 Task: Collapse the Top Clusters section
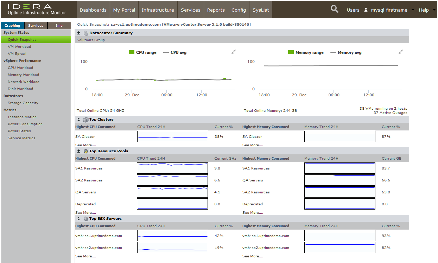79,120
